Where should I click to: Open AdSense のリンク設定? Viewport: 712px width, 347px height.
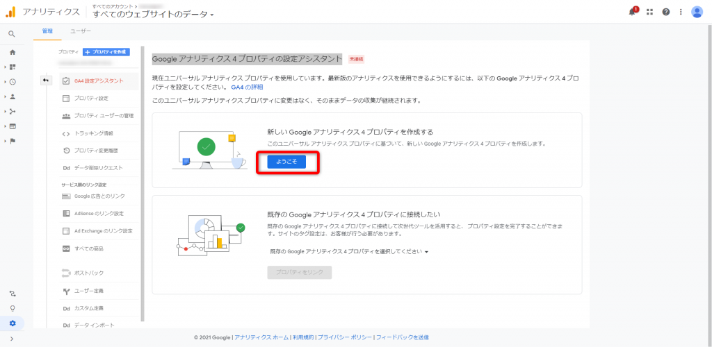coord(99,213)
